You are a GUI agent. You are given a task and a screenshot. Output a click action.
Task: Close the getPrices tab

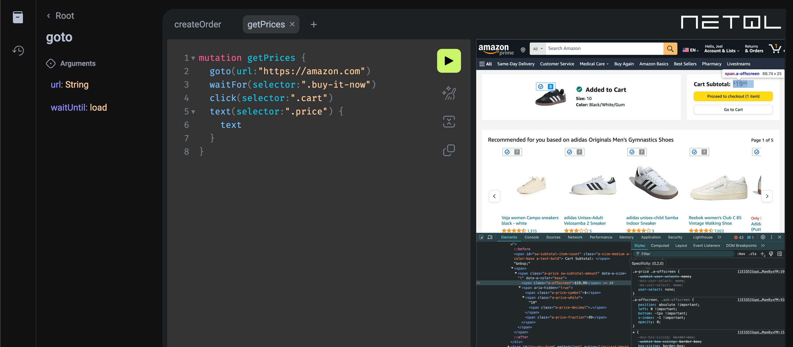point(292,24)
